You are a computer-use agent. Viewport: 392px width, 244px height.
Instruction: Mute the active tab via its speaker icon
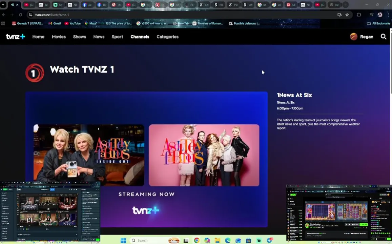tap(12, 5)
